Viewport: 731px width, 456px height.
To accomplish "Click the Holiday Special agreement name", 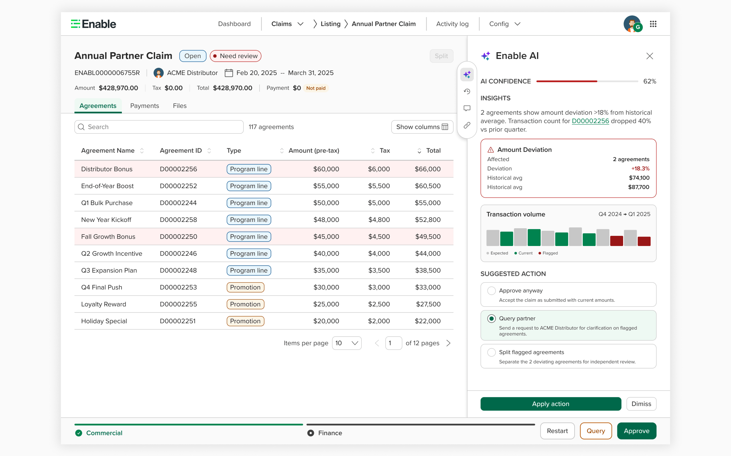I will pyautogui.click(x=104, y=321).
